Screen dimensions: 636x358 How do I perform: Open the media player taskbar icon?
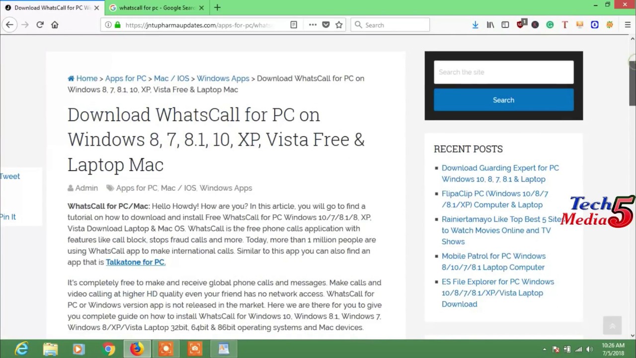[79, 349]
